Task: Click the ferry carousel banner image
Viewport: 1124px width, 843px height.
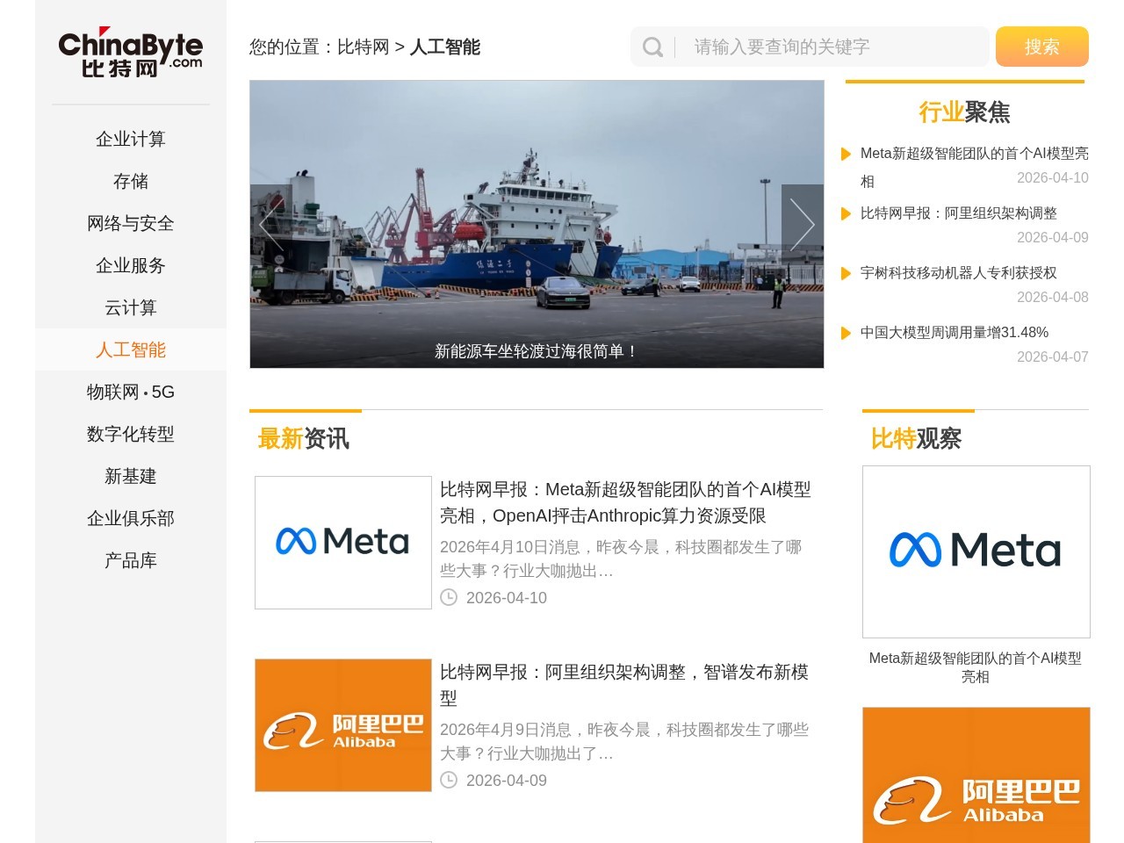Action: [x=536, y=224]
